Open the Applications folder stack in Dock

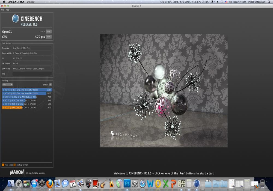click(216, 184)
